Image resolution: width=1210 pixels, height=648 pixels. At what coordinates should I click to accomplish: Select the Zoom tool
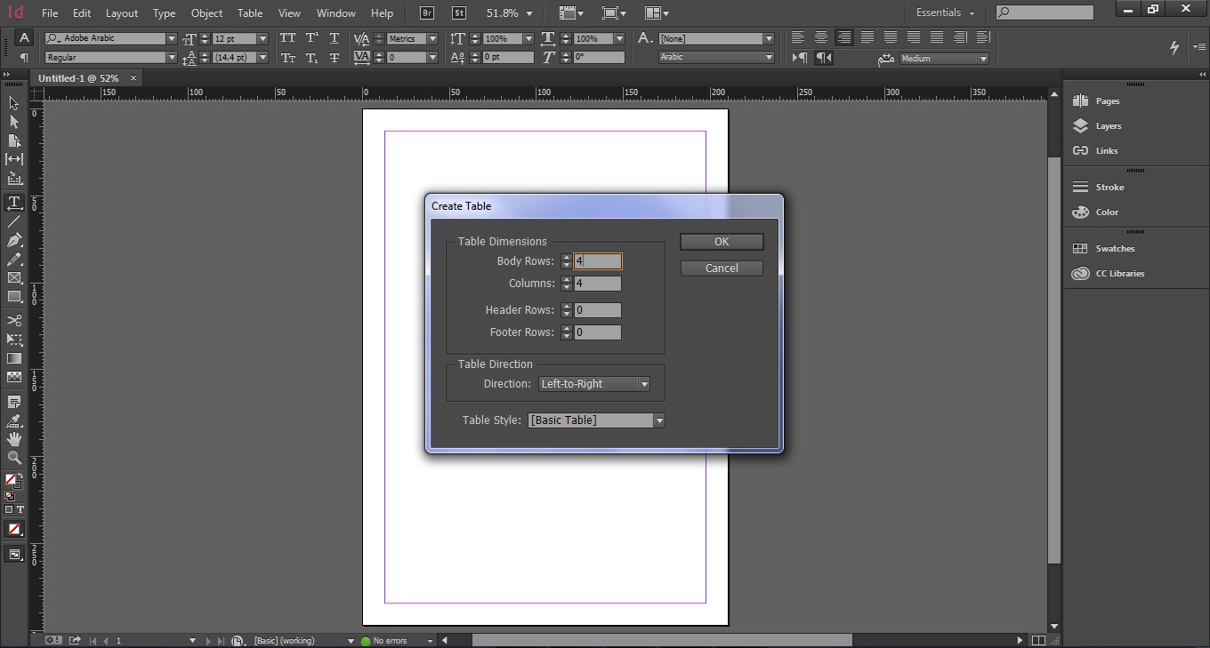tap(14, 458)
